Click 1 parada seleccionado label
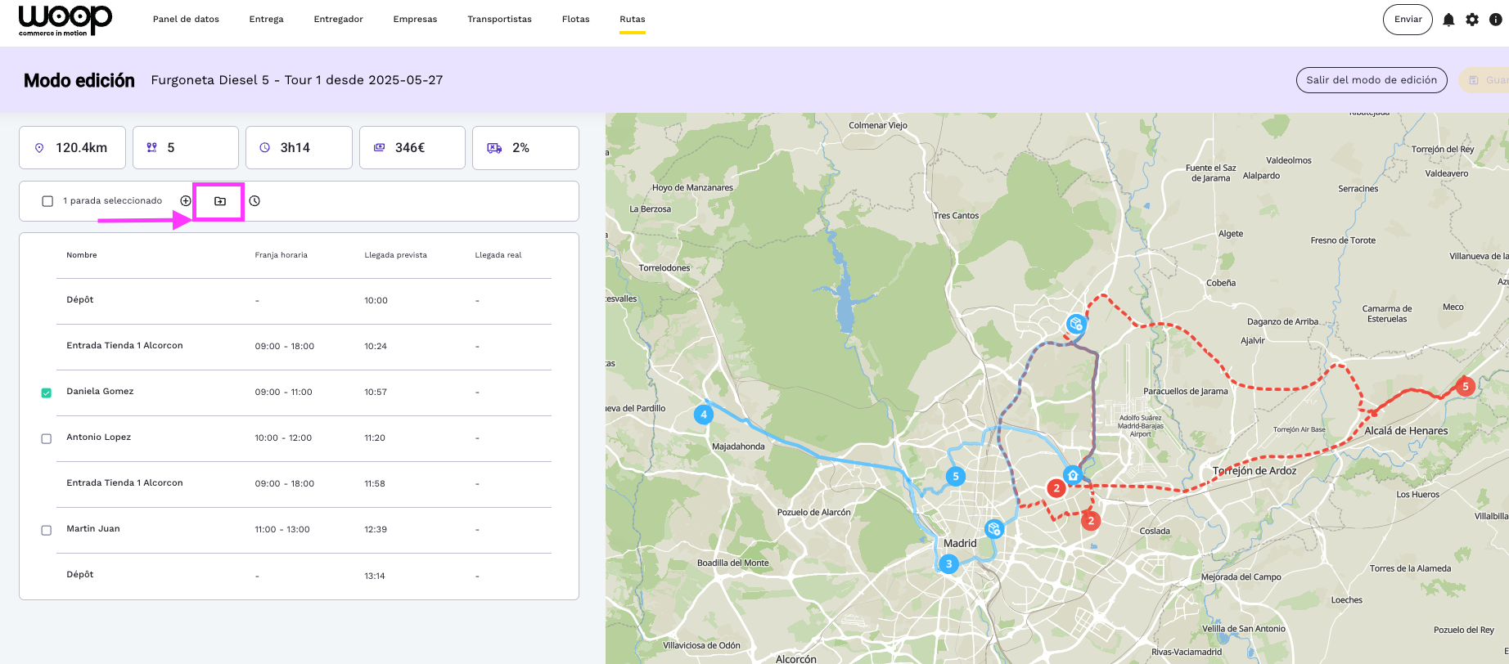Viewport: 1509px width, 664px height. point(112,201)
